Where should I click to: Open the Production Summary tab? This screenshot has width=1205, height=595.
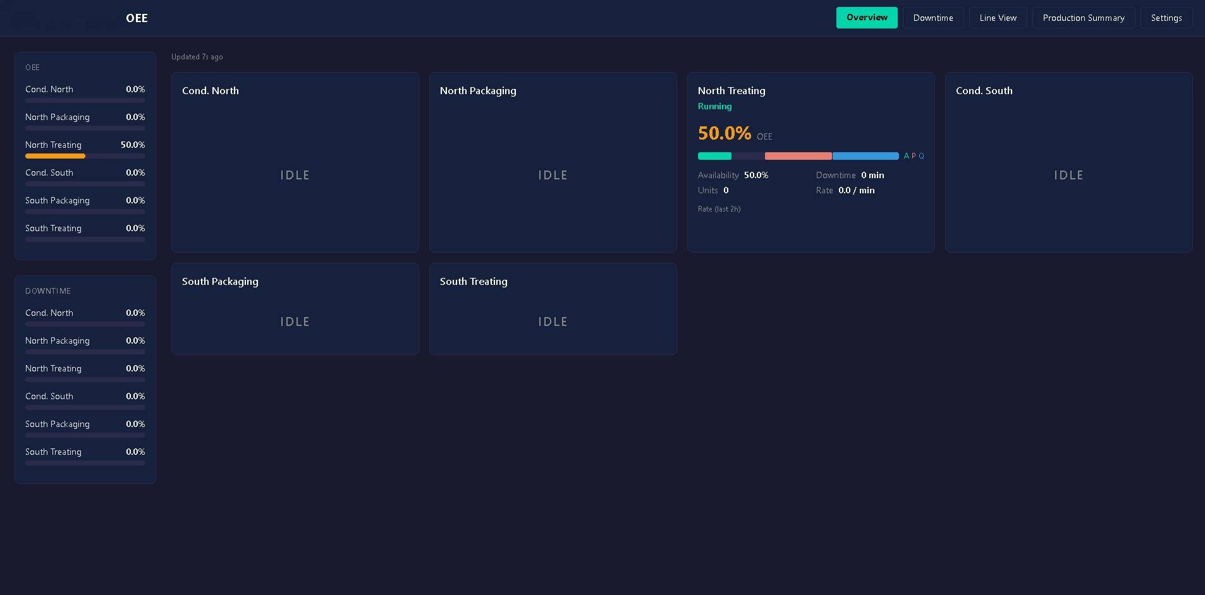(x=1084, y=18)
